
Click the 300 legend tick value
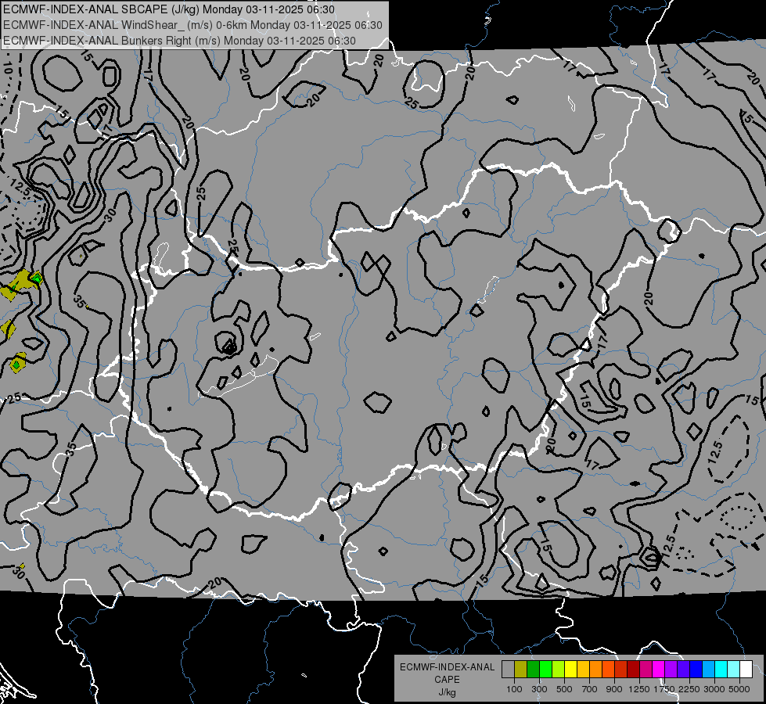point(539,689)
